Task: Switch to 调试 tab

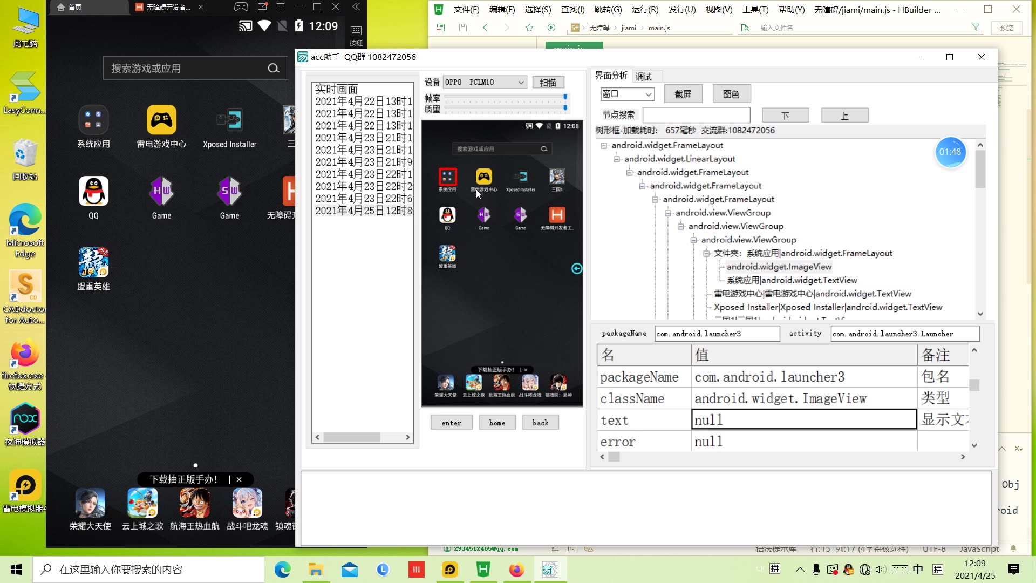Action: click(644, 77)
